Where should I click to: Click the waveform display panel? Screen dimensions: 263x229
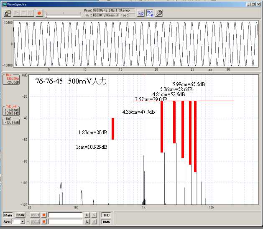[x=135, y=44]
